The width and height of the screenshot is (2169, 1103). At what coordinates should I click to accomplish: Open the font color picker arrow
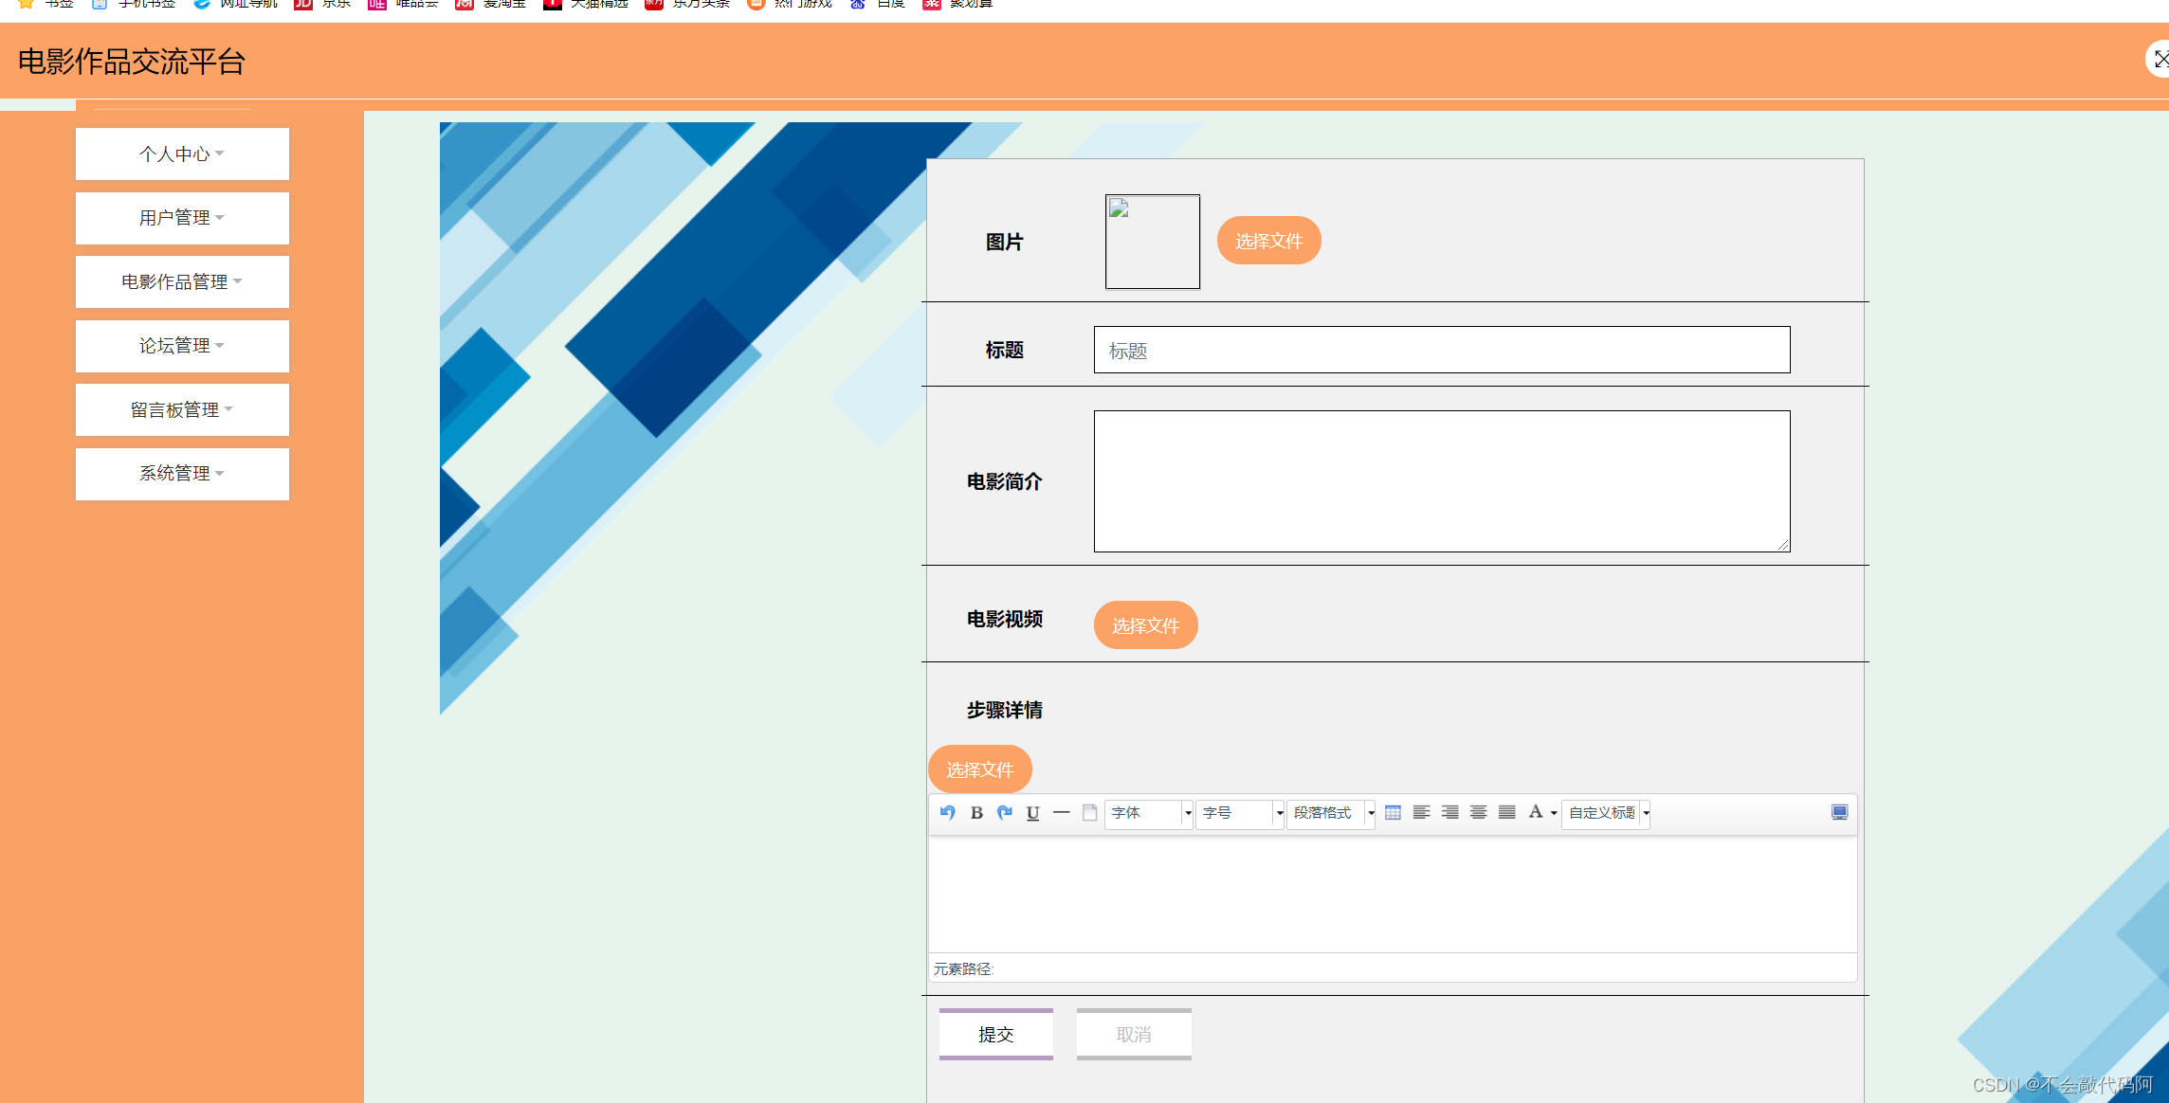point(1554,813)
